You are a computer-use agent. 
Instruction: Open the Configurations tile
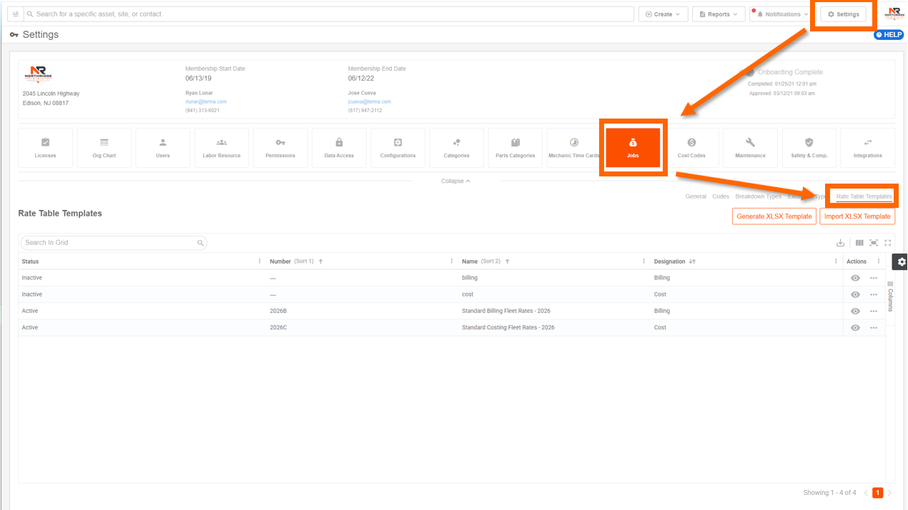(x=398, y=148)
